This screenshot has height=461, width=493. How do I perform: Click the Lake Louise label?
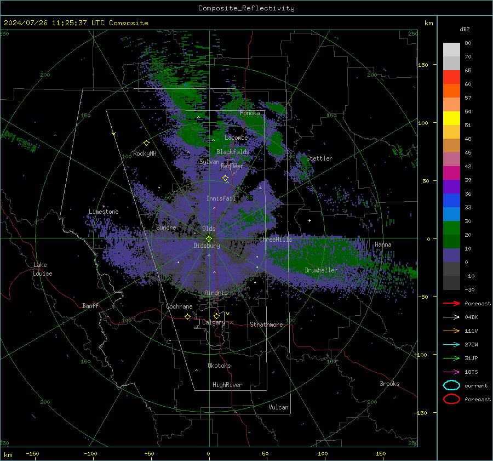(42, 269)
